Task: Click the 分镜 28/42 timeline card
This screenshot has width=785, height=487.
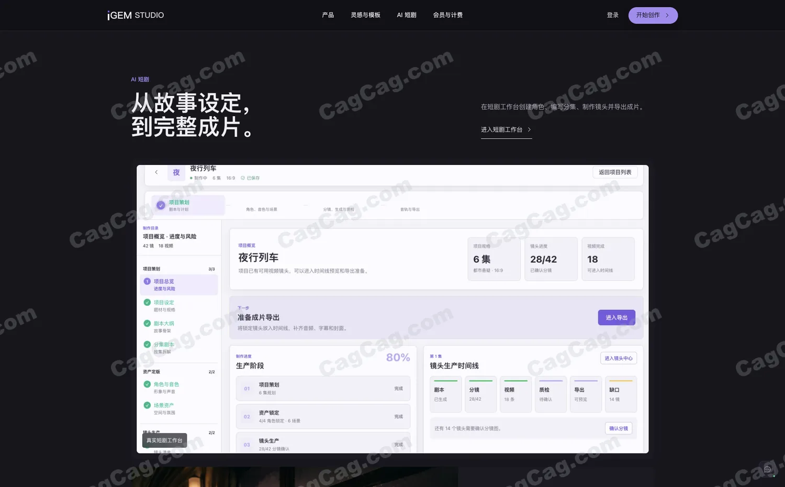Action: click(x=481, y=394)
